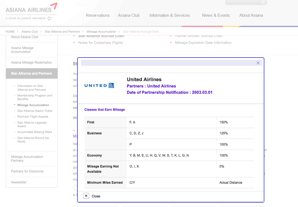
Task: Open Information on Star Alliance and Partners
Action: pos(31,88)
